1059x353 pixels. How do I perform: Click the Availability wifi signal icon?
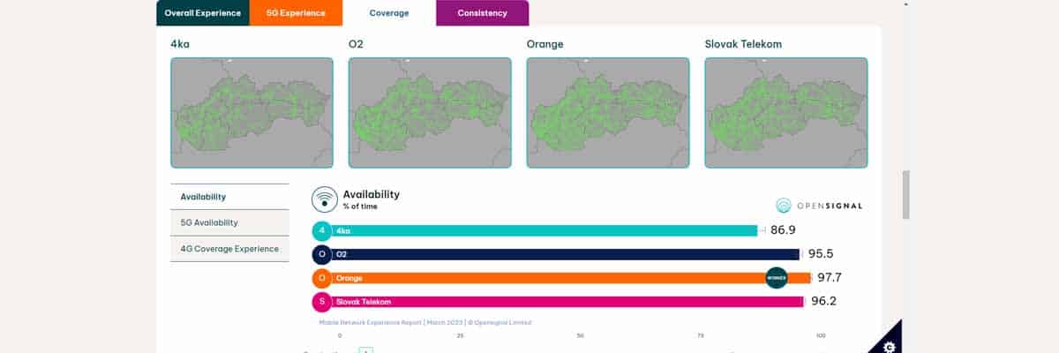click(325, 199)
